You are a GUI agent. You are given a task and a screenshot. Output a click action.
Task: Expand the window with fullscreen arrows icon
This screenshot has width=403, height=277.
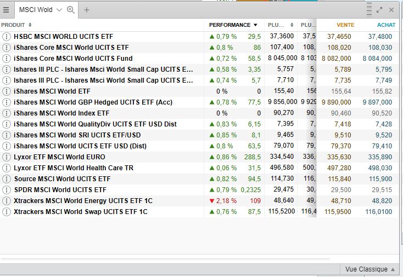(379, 10)
